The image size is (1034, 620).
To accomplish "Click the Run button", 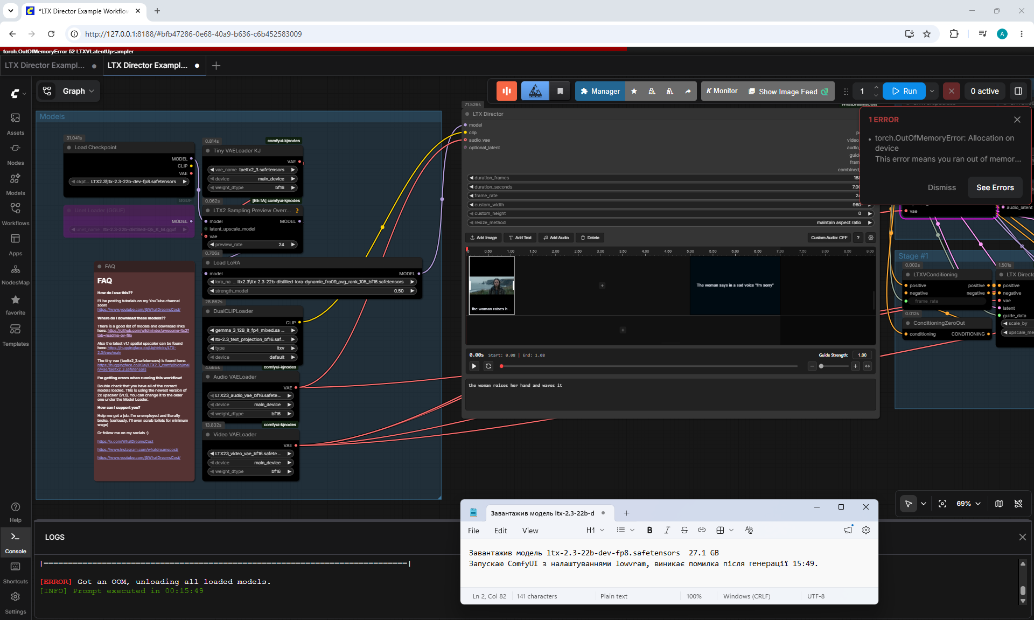I will coord(904,91).
